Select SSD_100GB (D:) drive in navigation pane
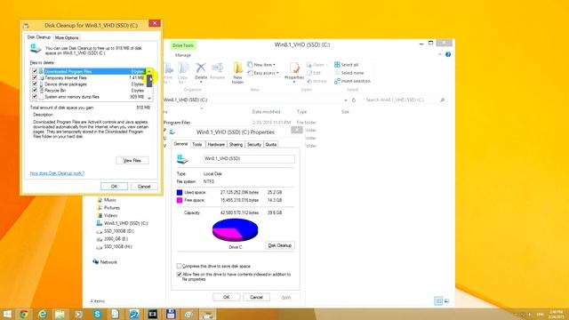This screenshot has height=320, width=569. 118,231
